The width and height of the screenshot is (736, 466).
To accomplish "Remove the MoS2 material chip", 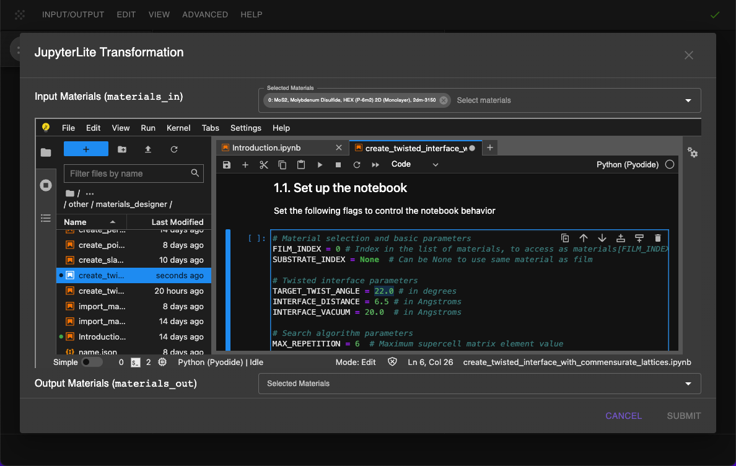I will [x=444, y=100].
